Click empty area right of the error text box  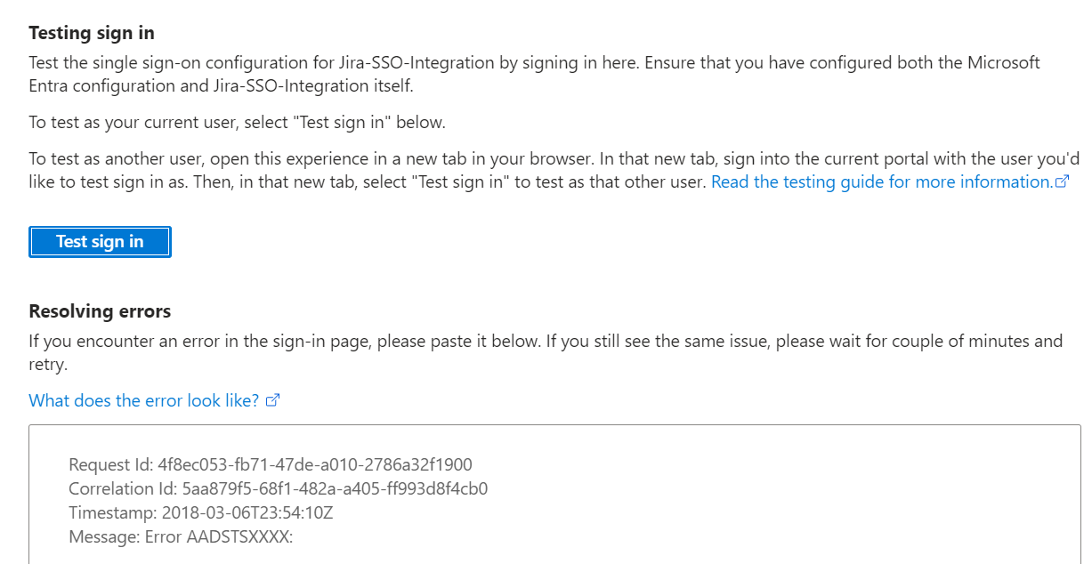[1087, 494]
